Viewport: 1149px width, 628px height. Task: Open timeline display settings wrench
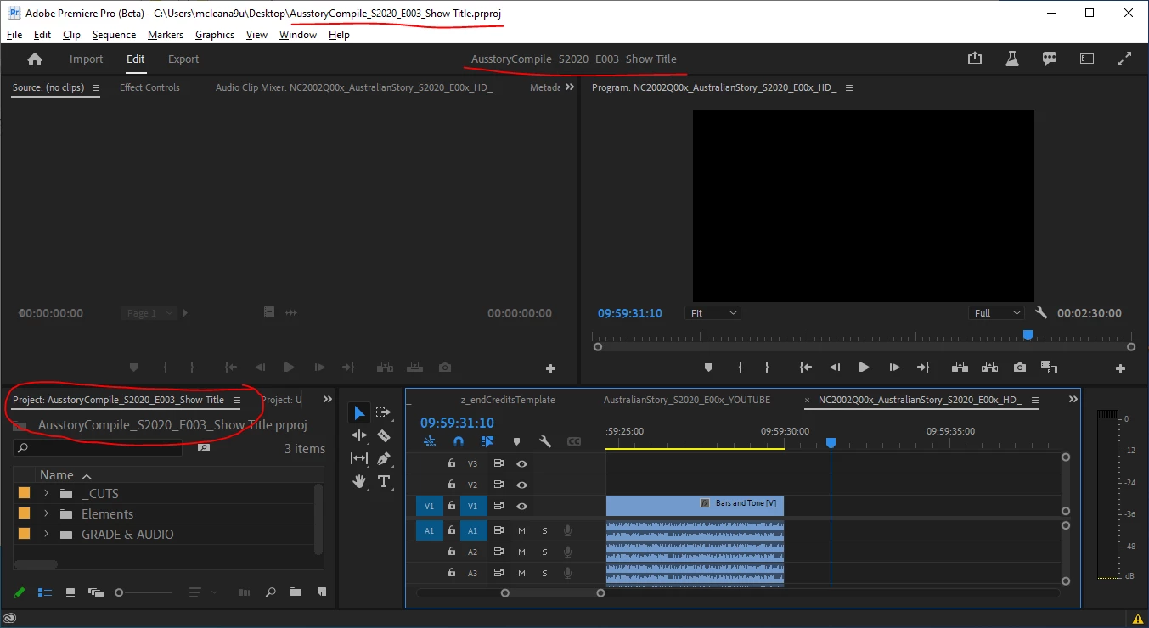pos(545,441)
